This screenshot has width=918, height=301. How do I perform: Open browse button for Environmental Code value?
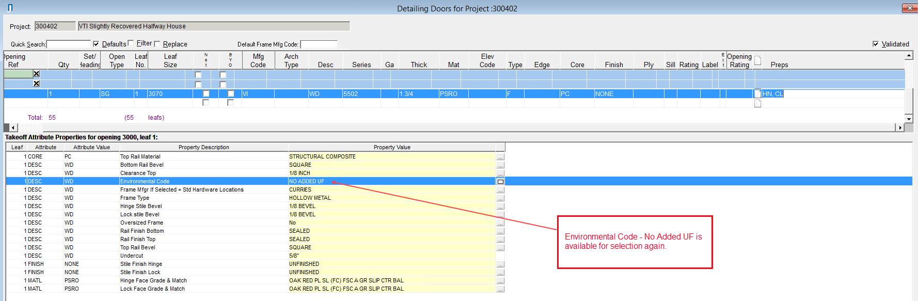500,182
